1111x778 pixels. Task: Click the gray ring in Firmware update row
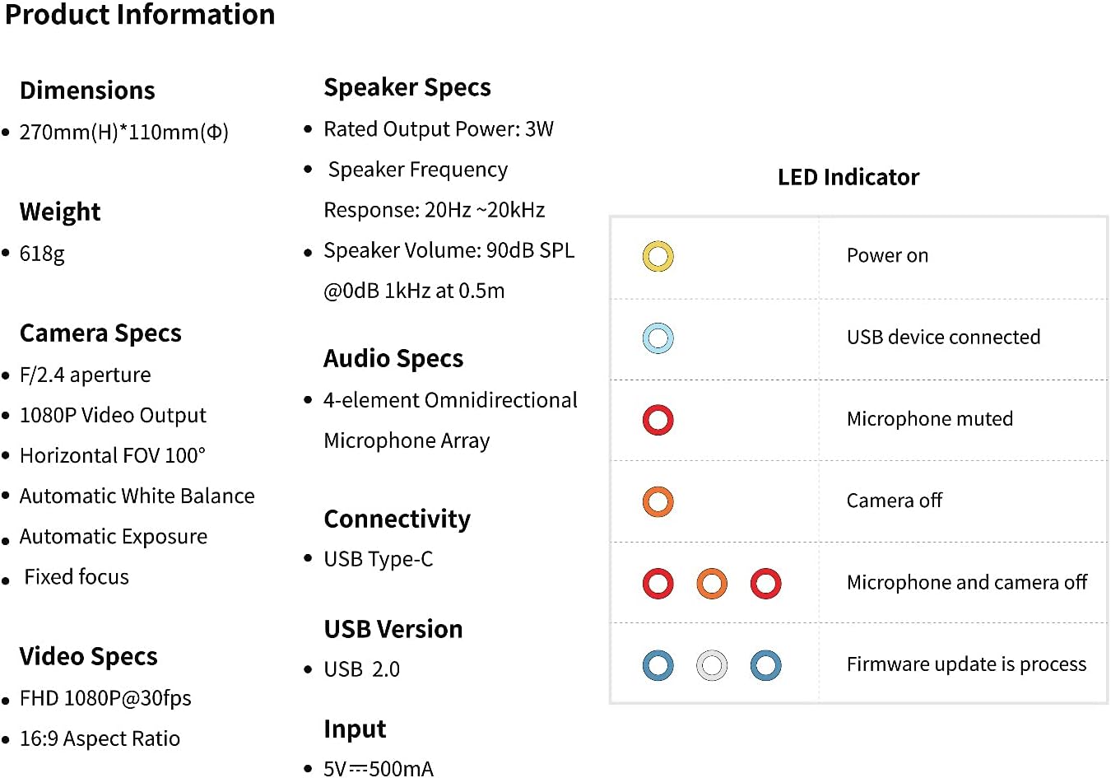pyautogui.click(x=712, y=665)
